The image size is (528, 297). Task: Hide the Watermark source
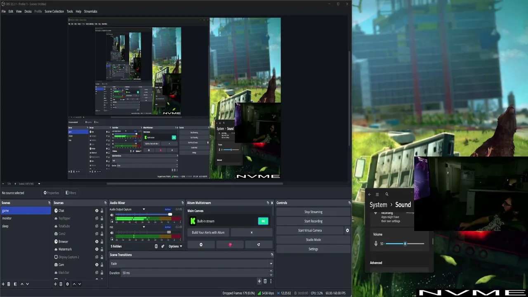tap(97, 249)
